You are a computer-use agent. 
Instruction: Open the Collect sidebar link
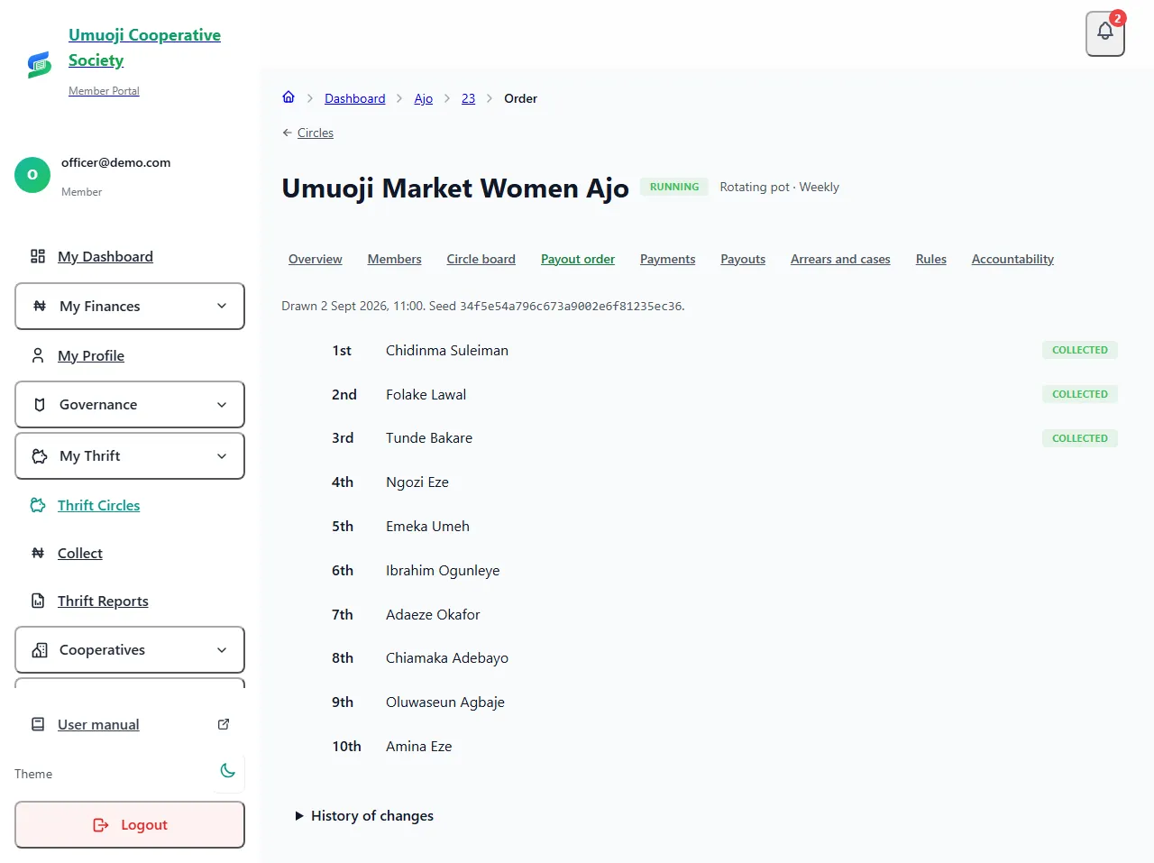(x=80, y=553)
